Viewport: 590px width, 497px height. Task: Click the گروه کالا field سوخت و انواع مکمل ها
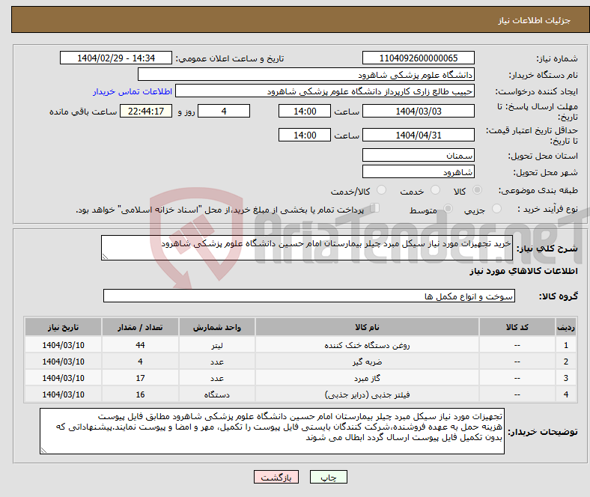pos(309,296)
